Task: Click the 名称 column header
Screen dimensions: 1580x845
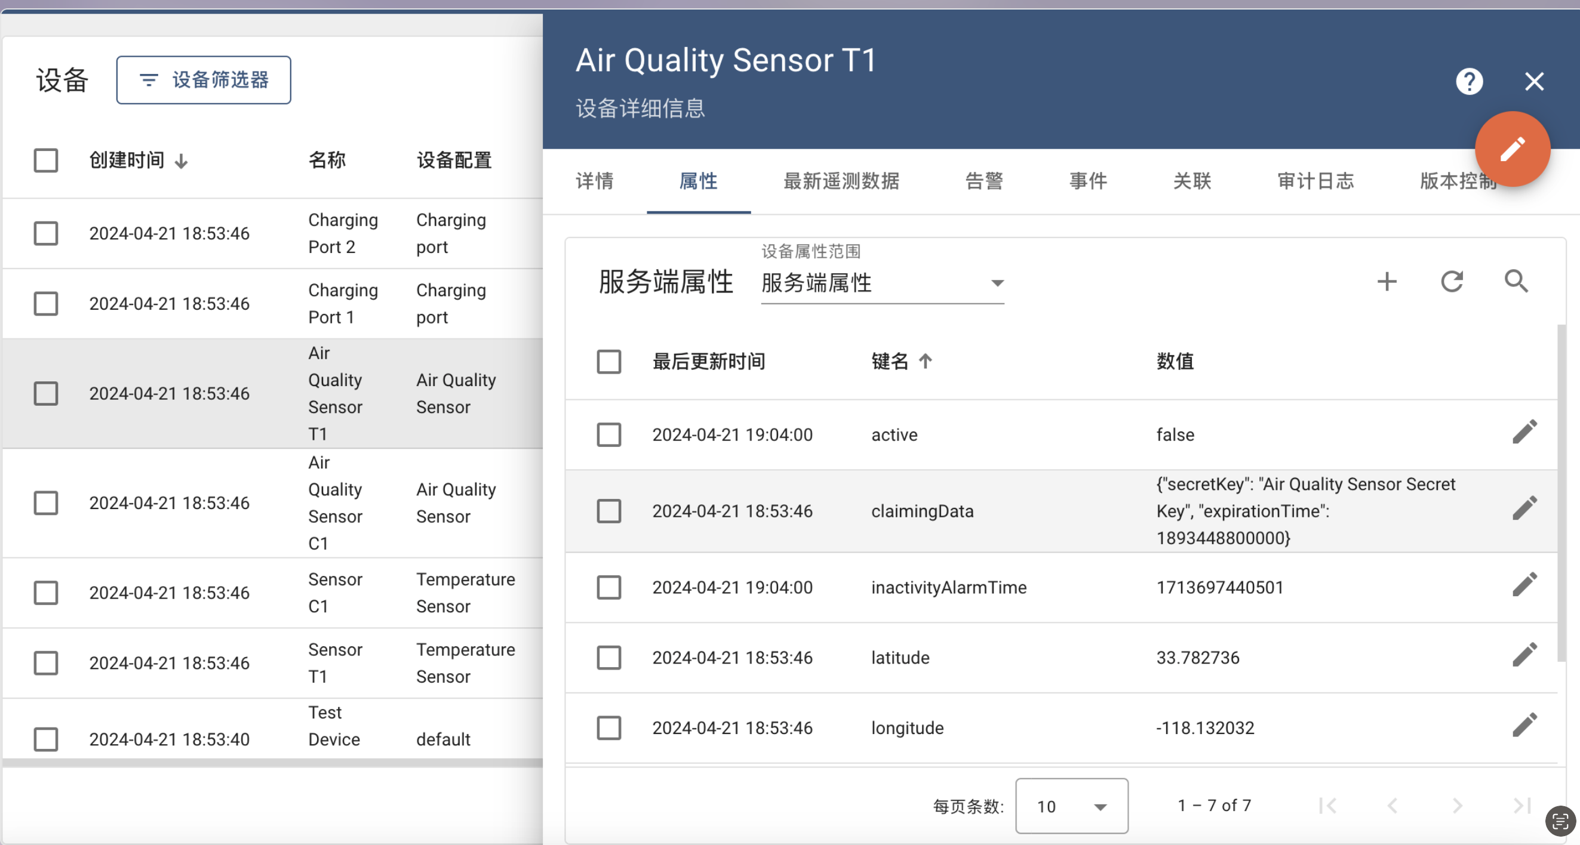Action: (x=327, y=161)
